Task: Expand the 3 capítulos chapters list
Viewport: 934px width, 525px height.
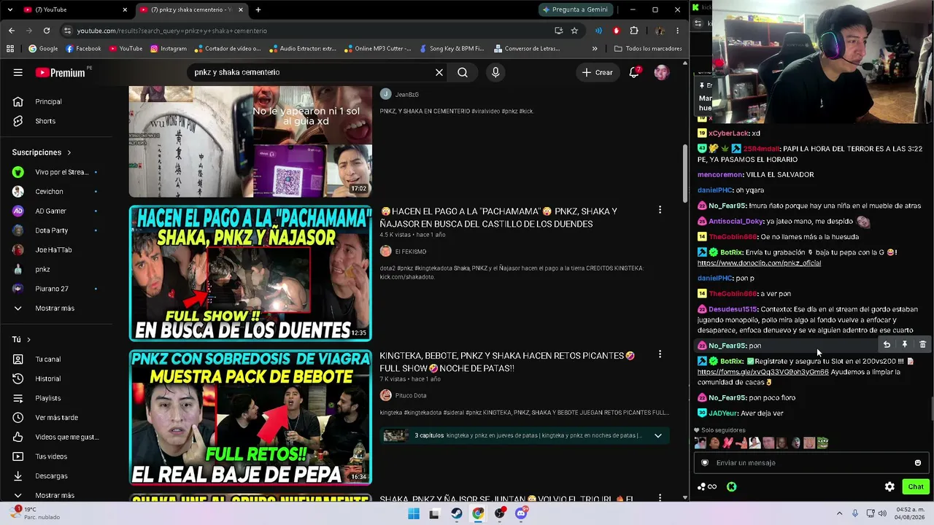Action: pos(524,436)
